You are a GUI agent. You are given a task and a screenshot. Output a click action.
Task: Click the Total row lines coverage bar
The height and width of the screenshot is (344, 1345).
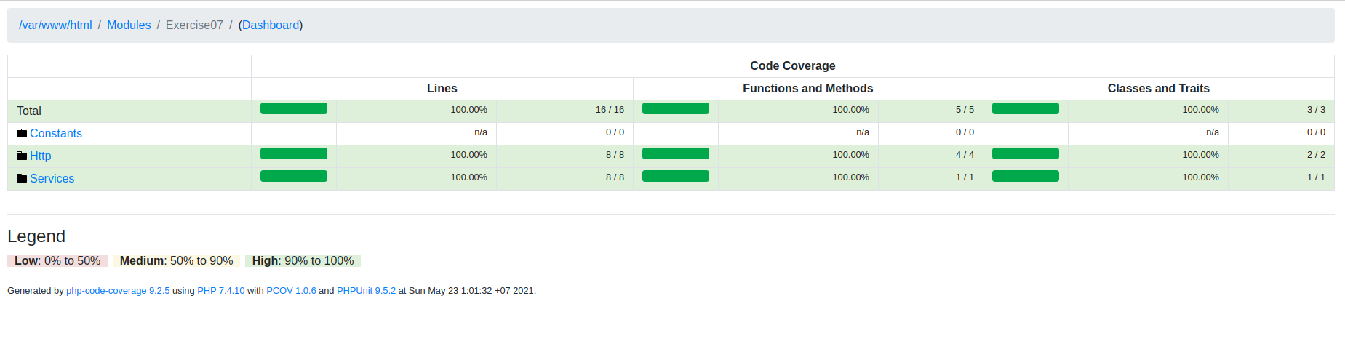tap(294, 108)
